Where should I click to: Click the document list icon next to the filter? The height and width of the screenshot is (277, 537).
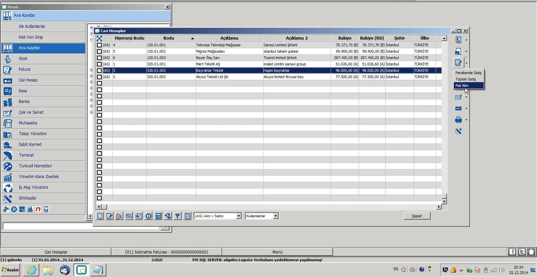(187, 216)
